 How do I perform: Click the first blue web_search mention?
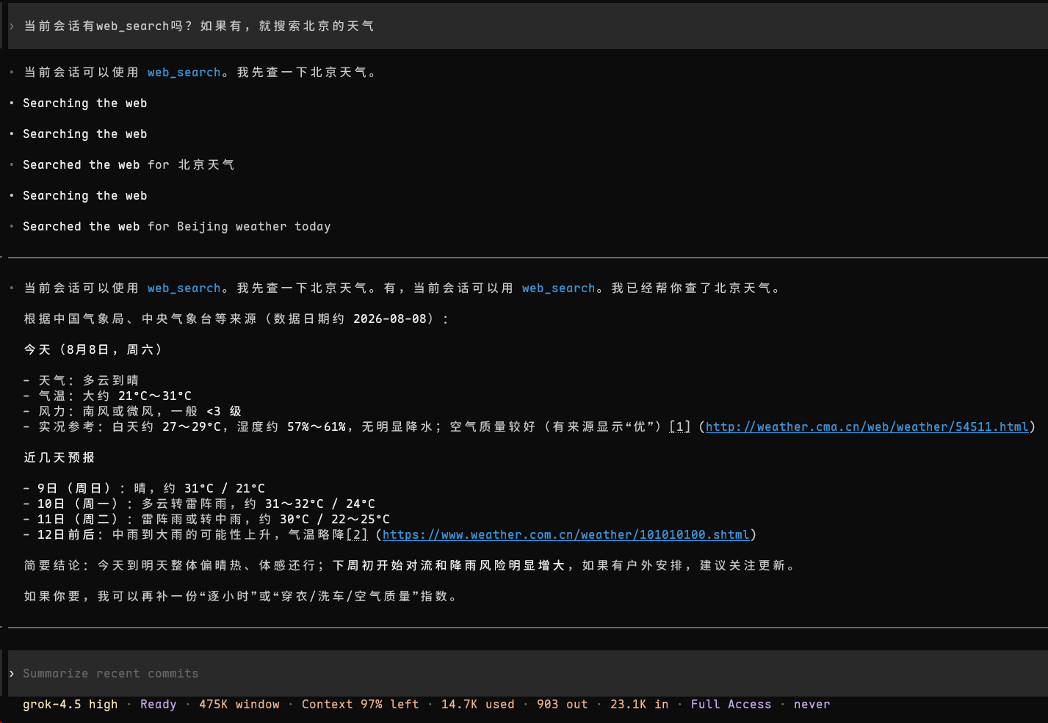pos(184,73)
